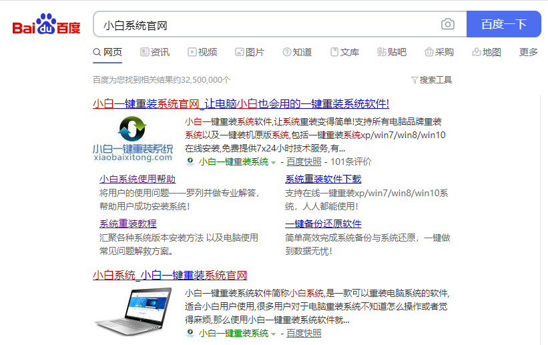Switch to the 资讯 tab
Viewport: 548px width, 345px height.
pos(155,52)
